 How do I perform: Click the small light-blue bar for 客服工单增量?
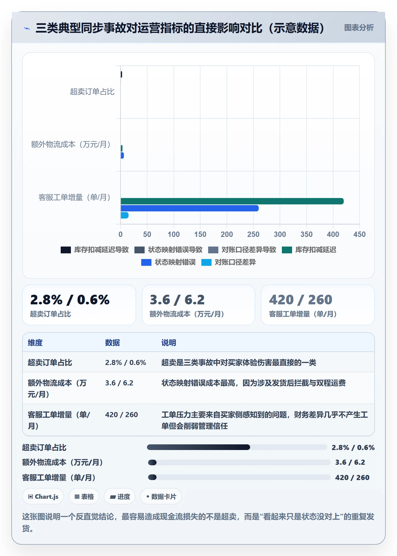click(x=124, y=215)
